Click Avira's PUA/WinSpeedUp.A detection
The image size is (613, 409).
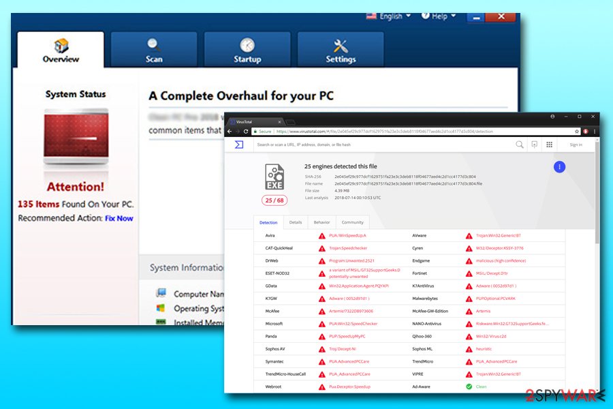click(347, 236)
